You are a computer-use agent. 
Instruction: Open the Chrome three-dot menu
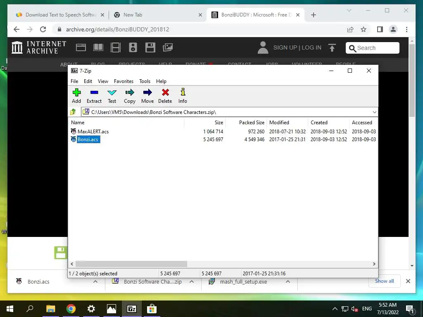coord(406,29)
